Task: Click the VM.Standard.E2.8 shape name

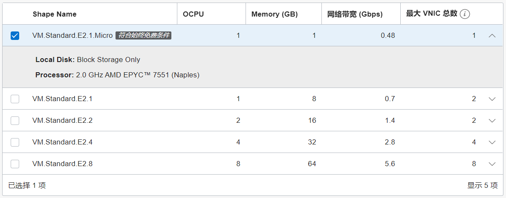Action: pyautogui.click(x=62, y=164)
